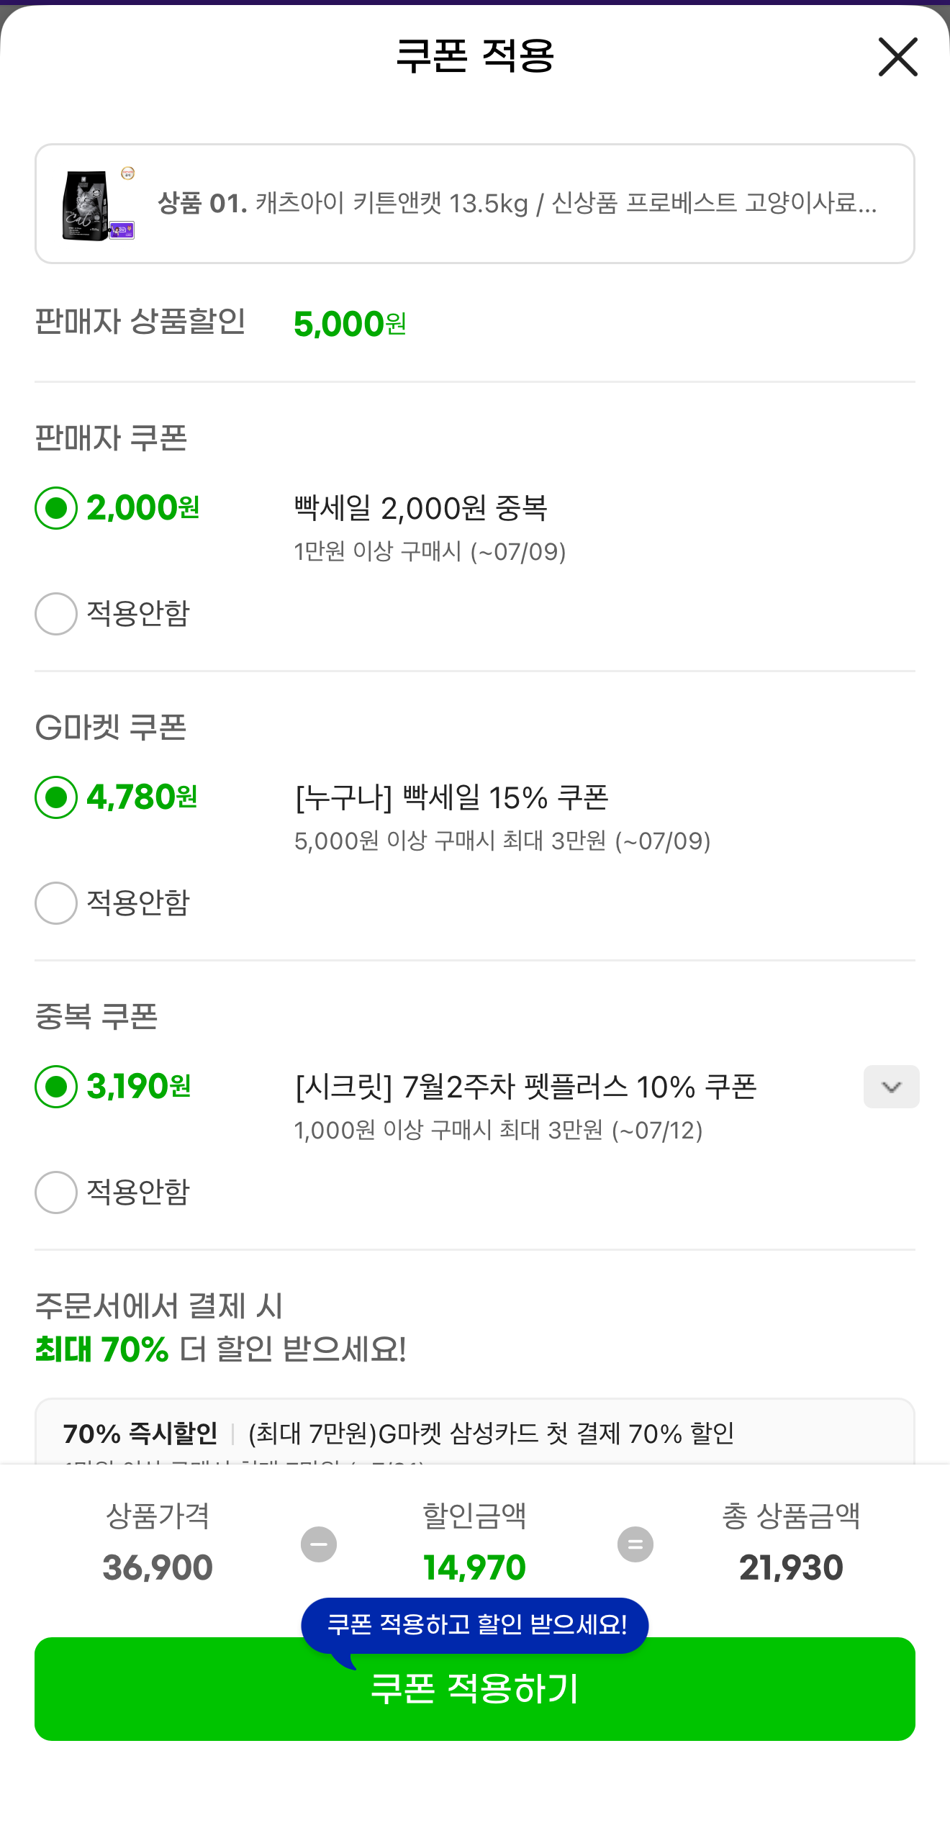Select 적용안함 under 판매자 쿠폰
The width and height of the screenshot is (950, 1833).
tap(56, 613)
